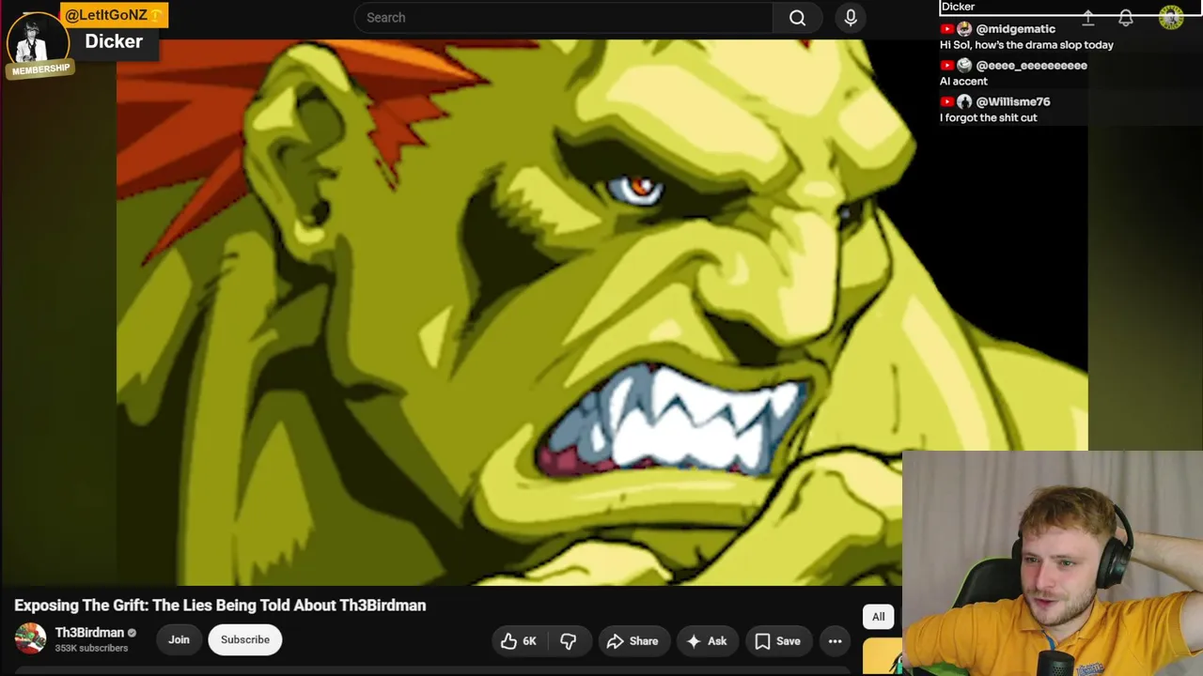Click @eeee_eeeeeeeeee's chat avatar
The image size is (1203, 676).
coord(964,66)
